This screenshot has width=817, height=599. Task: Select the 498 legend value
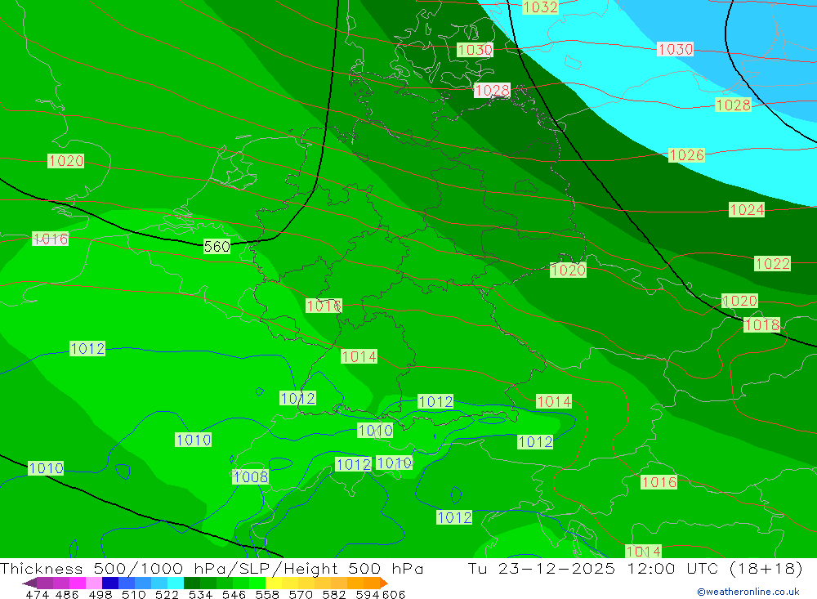100,594
